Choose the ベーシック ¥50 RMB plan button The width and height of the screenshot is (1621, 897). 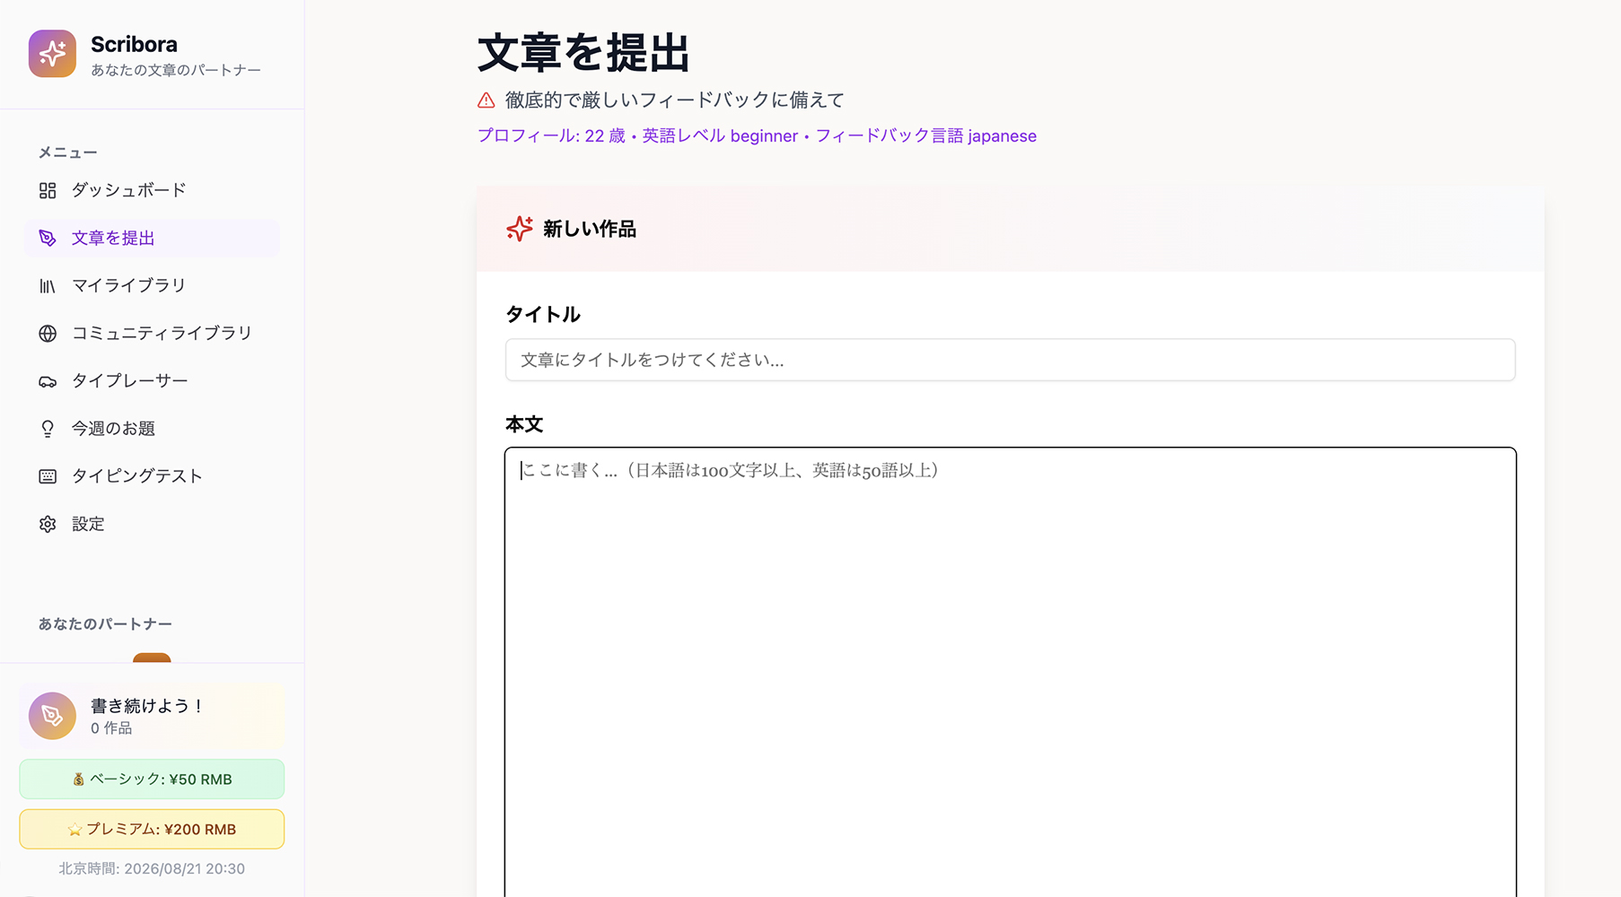152,779
